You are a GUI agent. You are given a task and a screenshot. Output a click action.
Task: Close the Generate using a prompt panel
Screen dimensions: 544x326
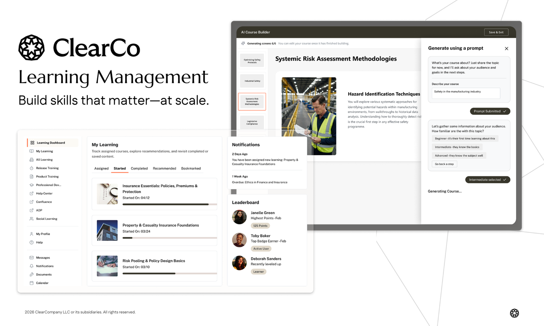click(x=507, y=49)
